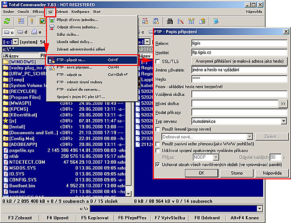Open the Nápověda menu in menu bar

click(x=254, y=12)
